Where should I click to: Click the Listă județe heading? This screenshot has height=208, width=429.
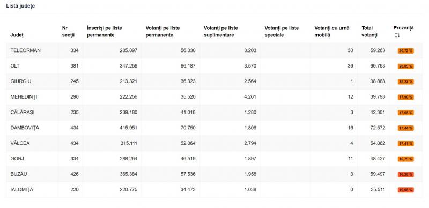point(20,6)
